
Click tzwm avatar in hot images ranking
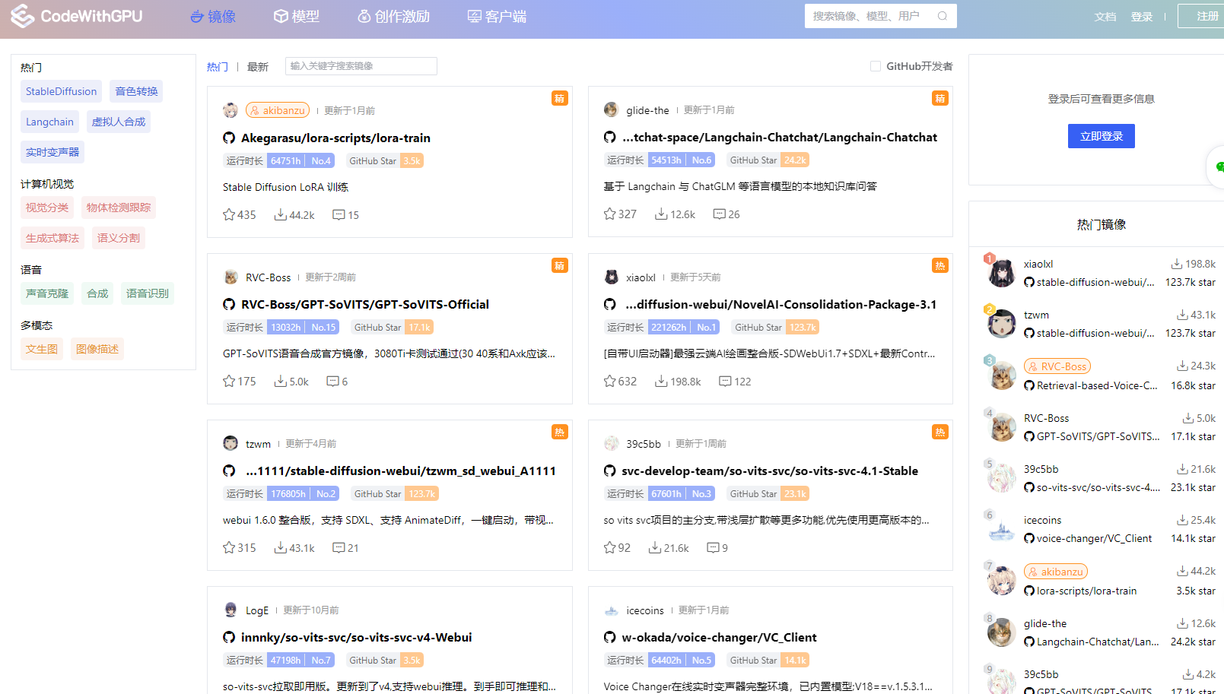[x=1001, y=324]
